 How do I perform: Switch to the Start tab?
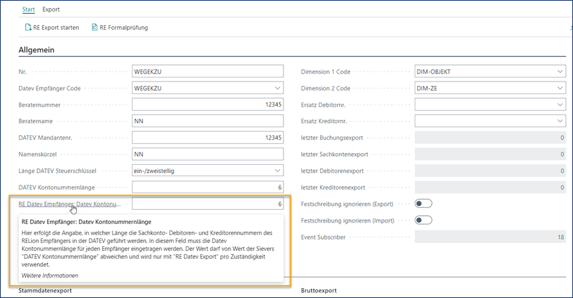[28, 9]
